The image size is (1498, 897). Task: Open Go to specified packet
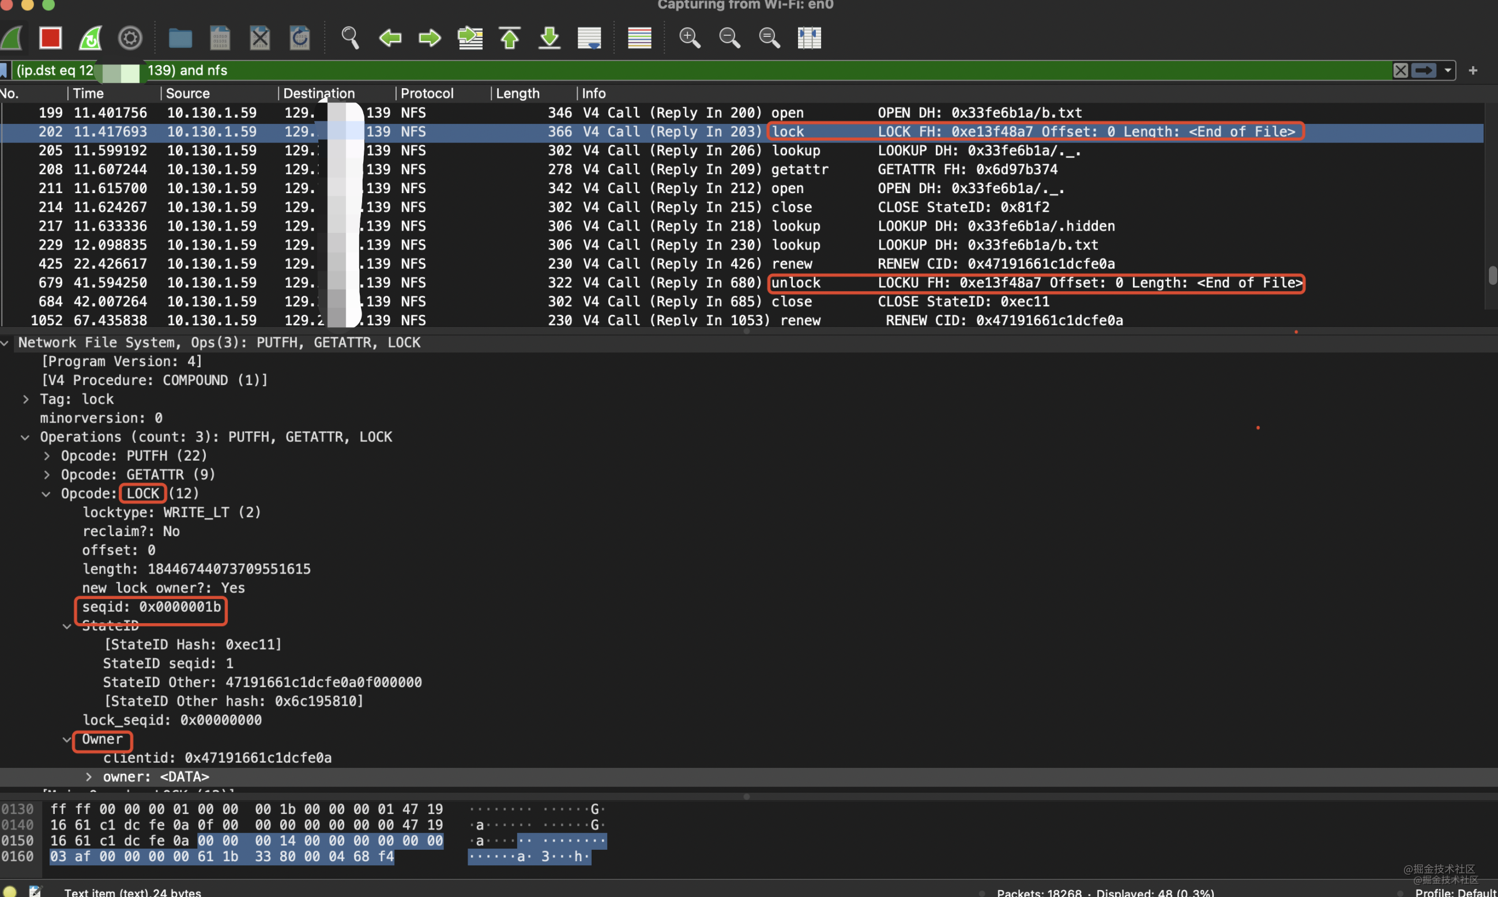pyautogui.click(x=471, y=38)
